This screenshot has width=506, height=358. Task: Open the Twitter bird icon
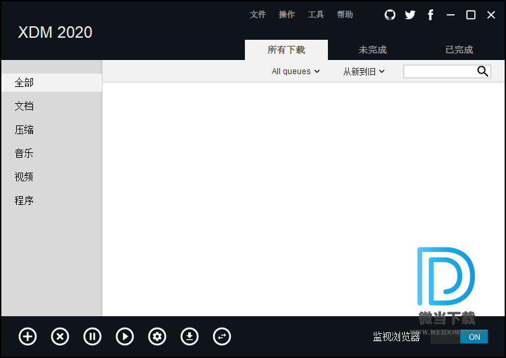coord(410,15)
